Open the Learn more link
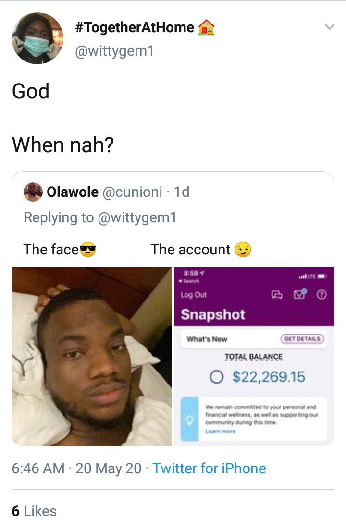This screenshot has width=346, height=528. point(220,432)
